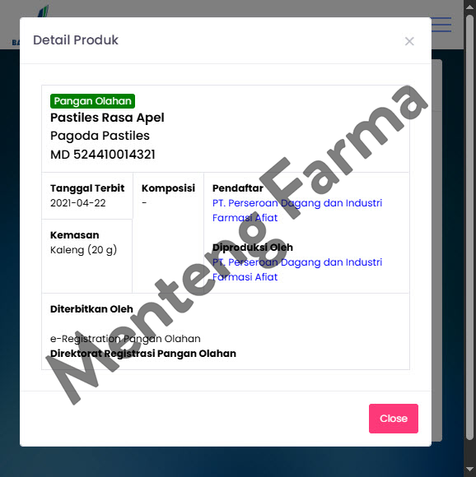The height and width of the screenshot is (477, 476).
Task: Click the Komposisi heading
Action: point(168,188)
